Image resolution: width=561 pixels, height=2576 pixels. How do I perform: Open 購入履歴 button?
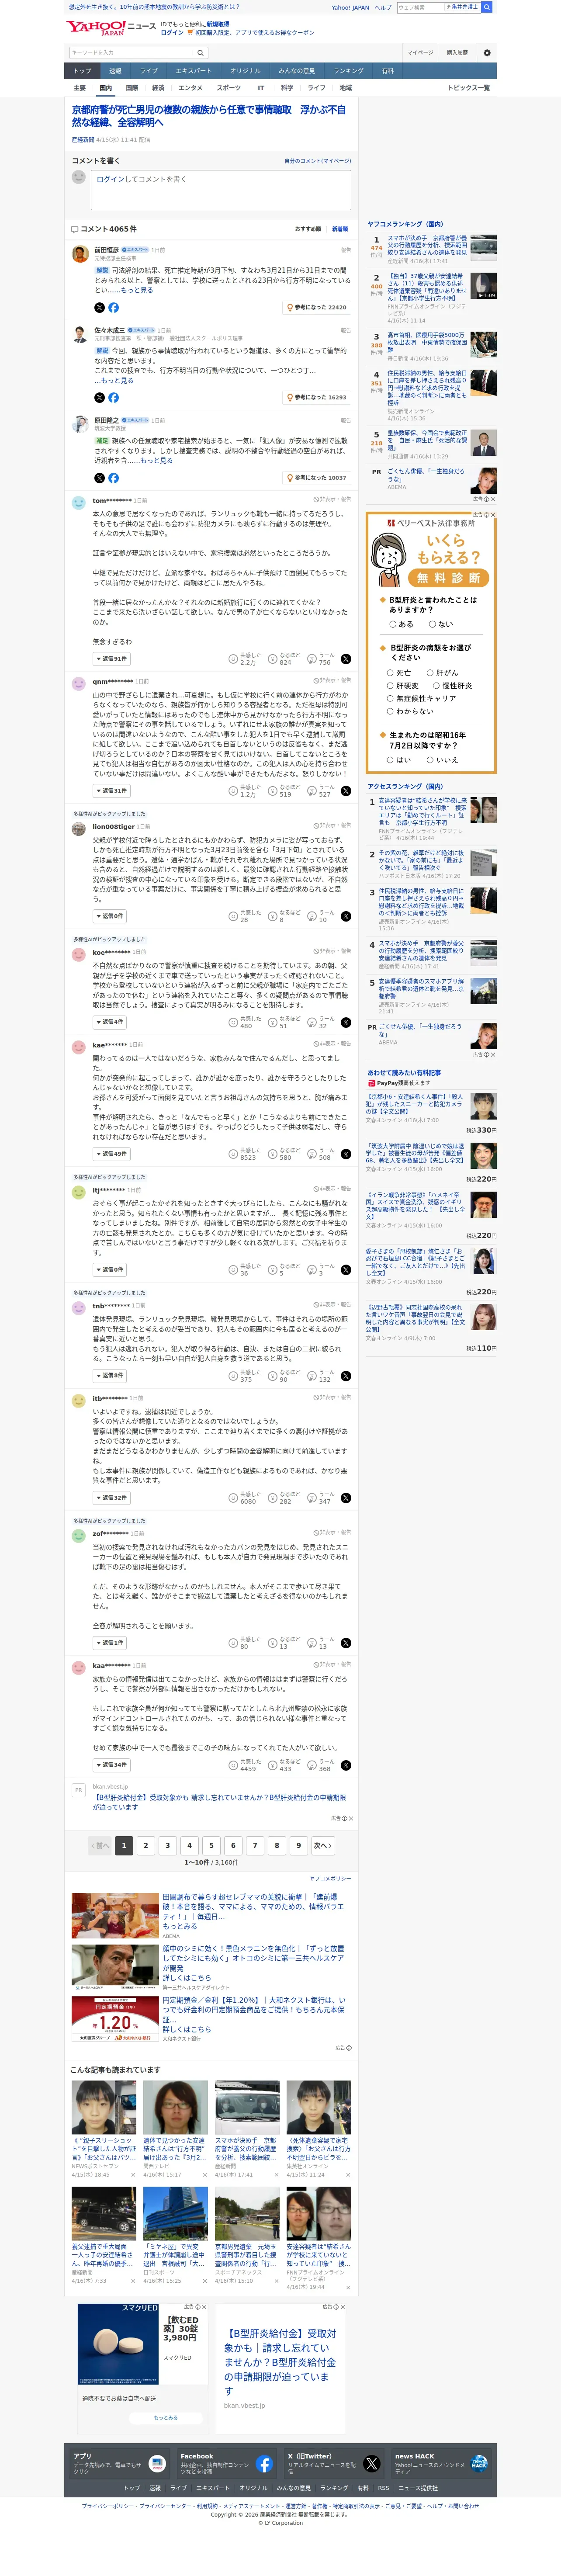click(x=457, y=53)
